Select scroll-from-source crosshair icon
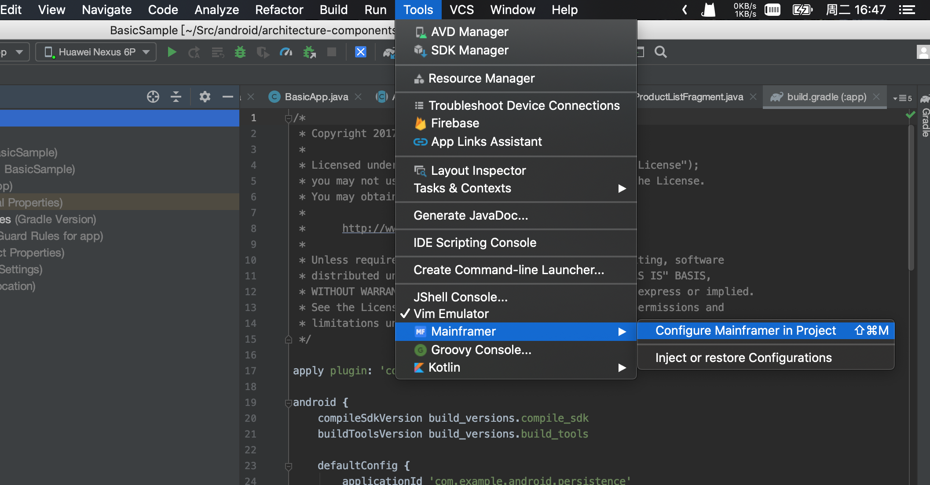This screenshot has height=485, width=930. [153, 97]
